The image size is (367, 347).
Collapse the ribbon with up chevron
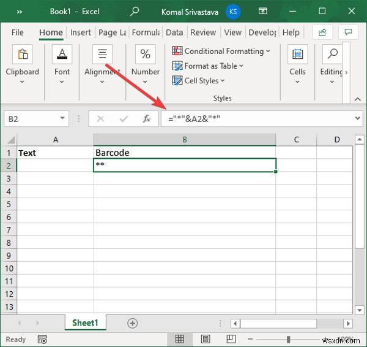357,99
